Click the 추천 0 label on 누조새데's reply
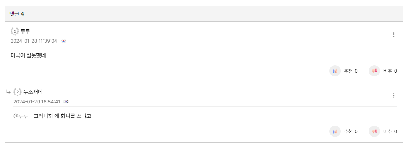Image resolution: width=408 pixels, height=147 pixels. pos(351,132)
